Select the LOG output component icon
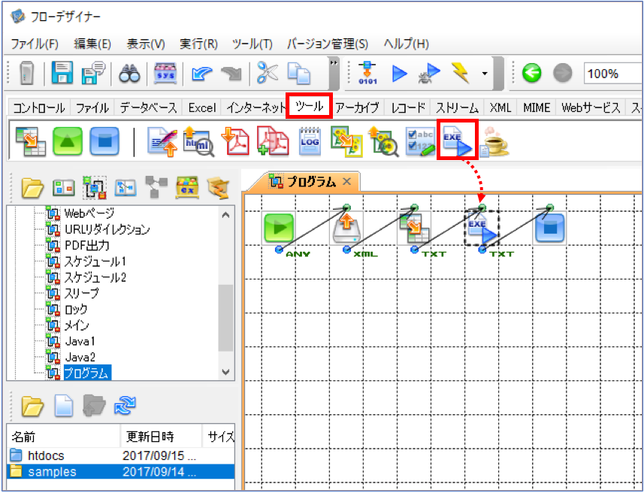 pyautogui.click(x=310, y=141)
